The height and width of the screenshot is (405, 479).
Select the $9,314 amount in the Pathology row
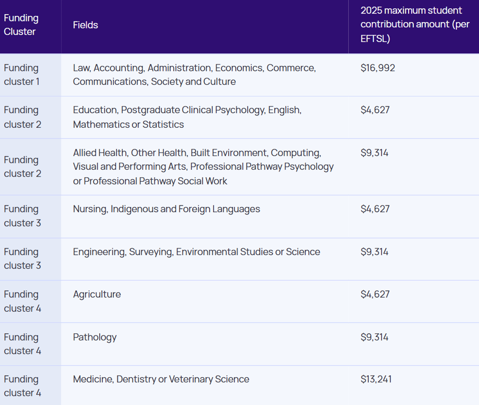coord(374,337)
